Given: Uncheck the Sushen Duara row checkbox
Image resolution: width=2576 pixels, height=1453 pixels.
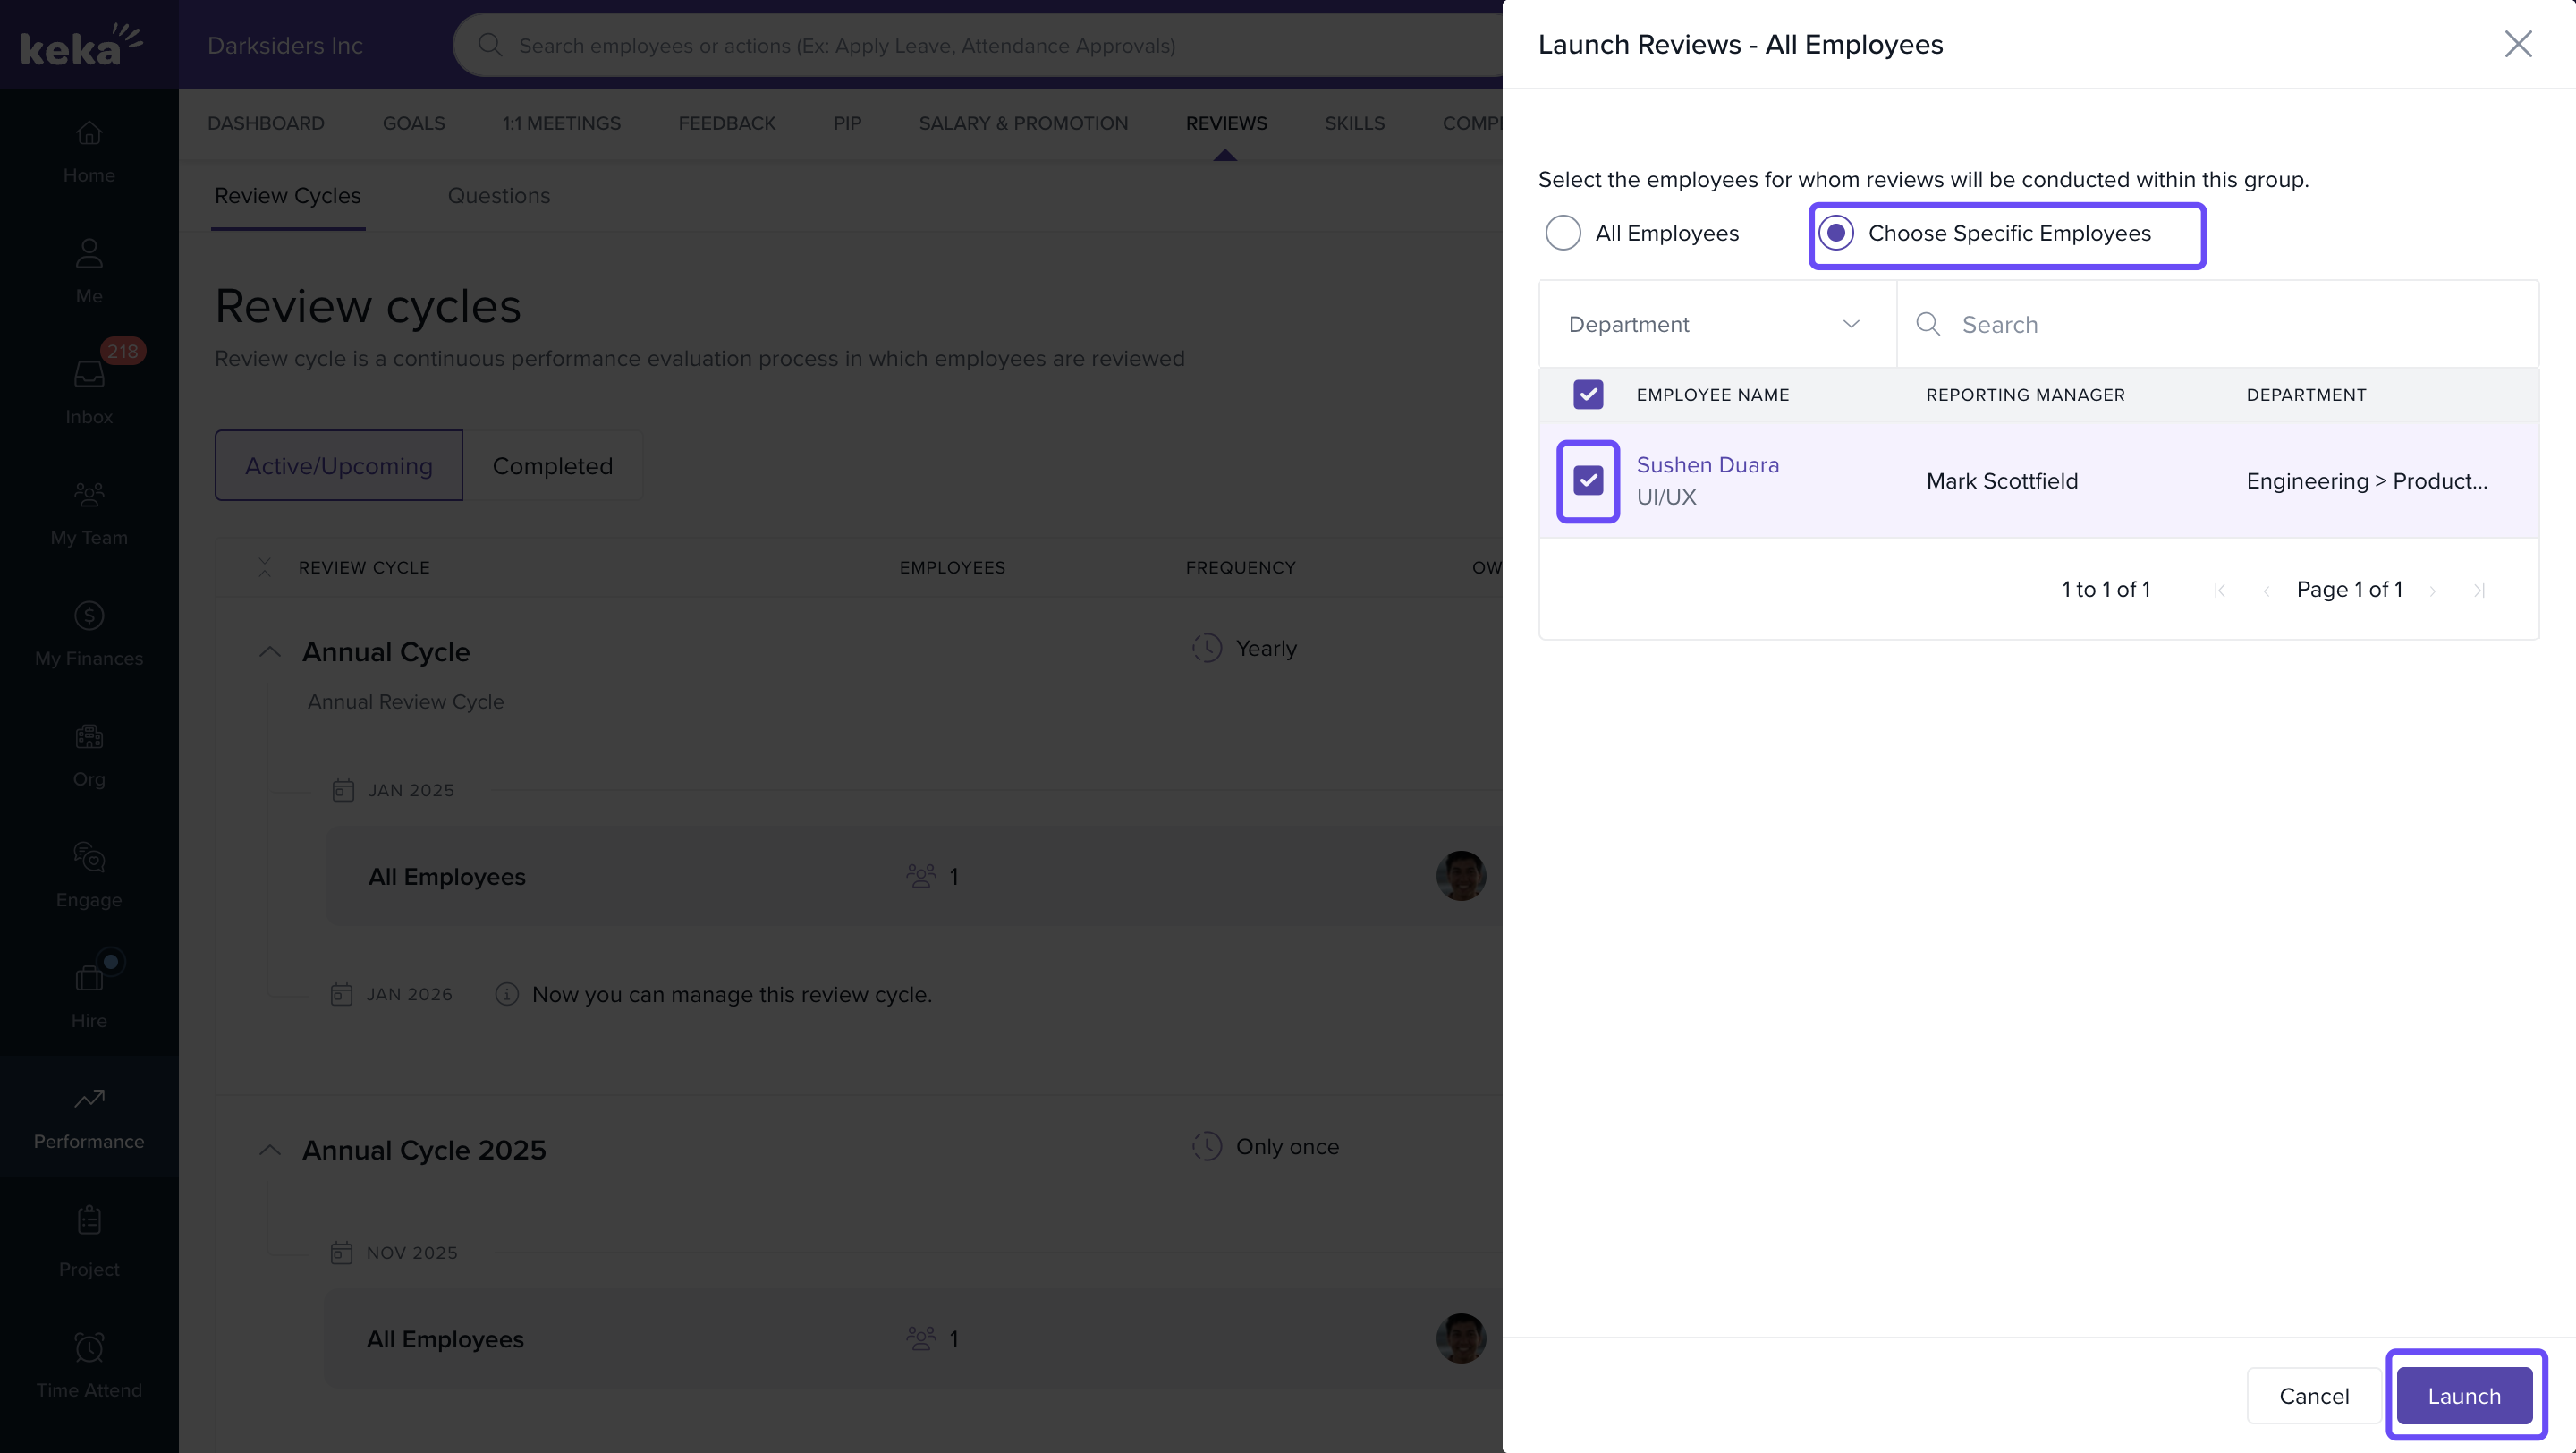Looking at the screenshot, I should tap(1588, 481).
